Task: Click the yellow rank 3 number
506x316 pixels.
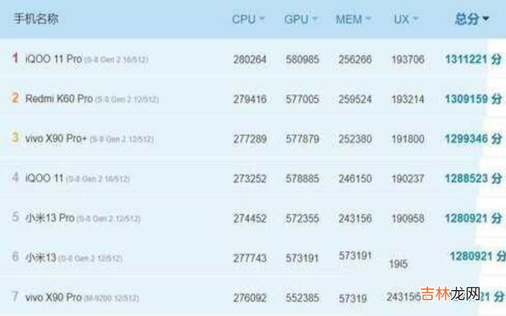Action: tap(15, 138)
